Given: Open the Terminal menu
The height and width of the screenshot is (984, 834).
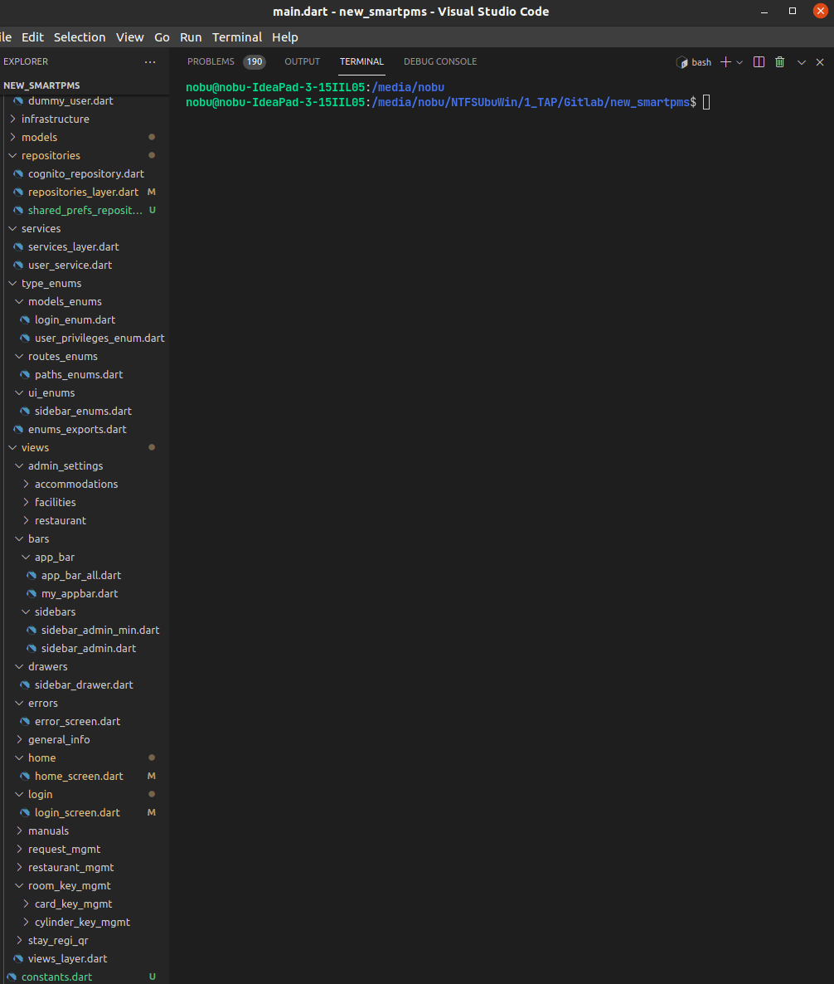Looking at the screenshot, I should tap(236, 37).
